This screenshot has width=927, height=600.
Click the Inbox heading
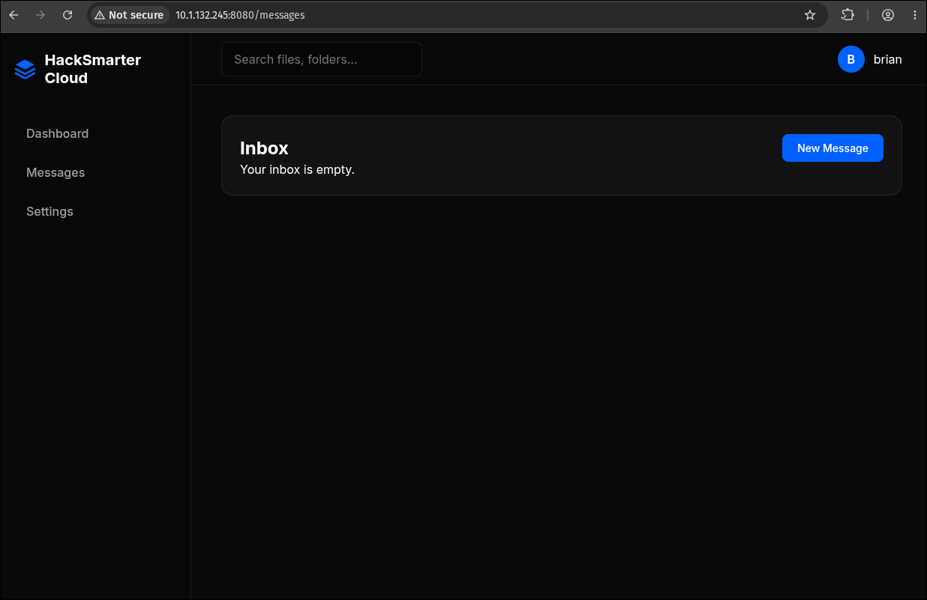pyautogui.click(x=264, y=148)
